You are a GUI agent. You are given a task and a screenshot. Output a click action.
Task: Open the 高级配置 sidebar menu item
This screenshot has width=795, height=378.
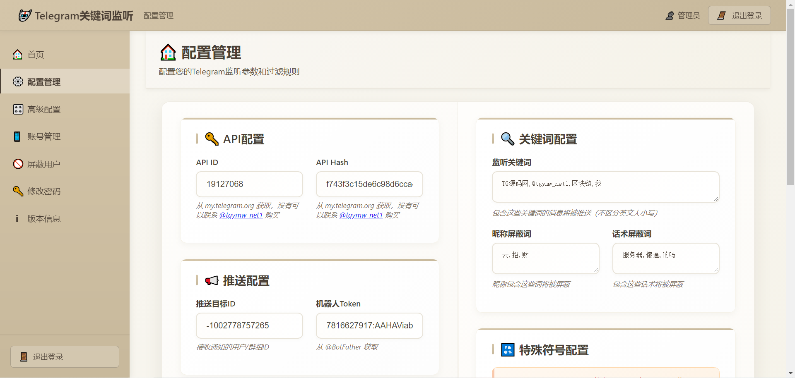(x=44, y=109)
